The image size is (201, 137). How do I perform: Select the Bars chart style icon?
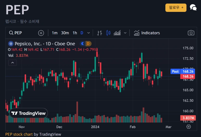100,33
